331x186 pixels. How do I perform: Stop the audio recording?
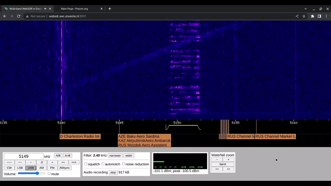click(x=113, y=172)
